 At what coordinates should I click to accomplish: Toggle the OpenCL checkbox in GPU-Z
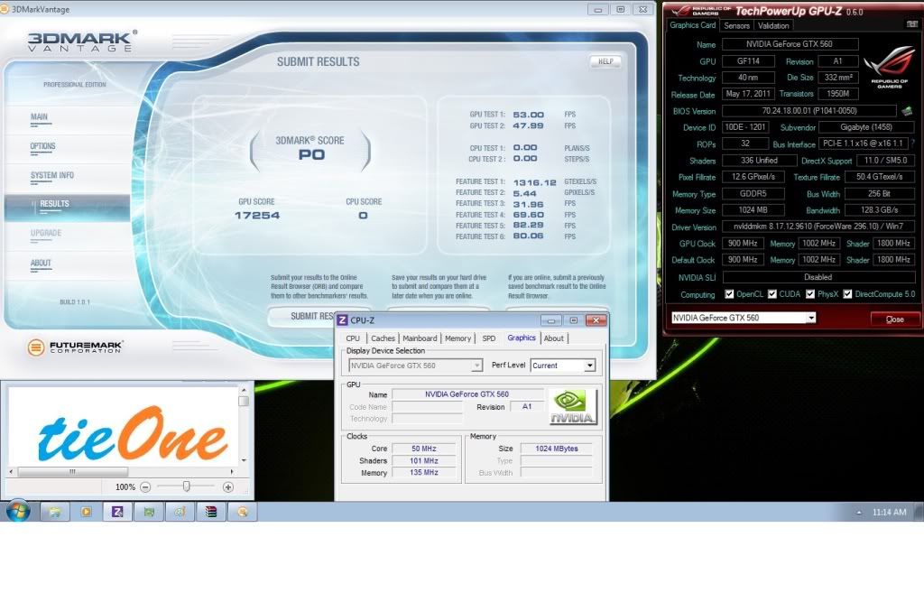coord(729,294)
